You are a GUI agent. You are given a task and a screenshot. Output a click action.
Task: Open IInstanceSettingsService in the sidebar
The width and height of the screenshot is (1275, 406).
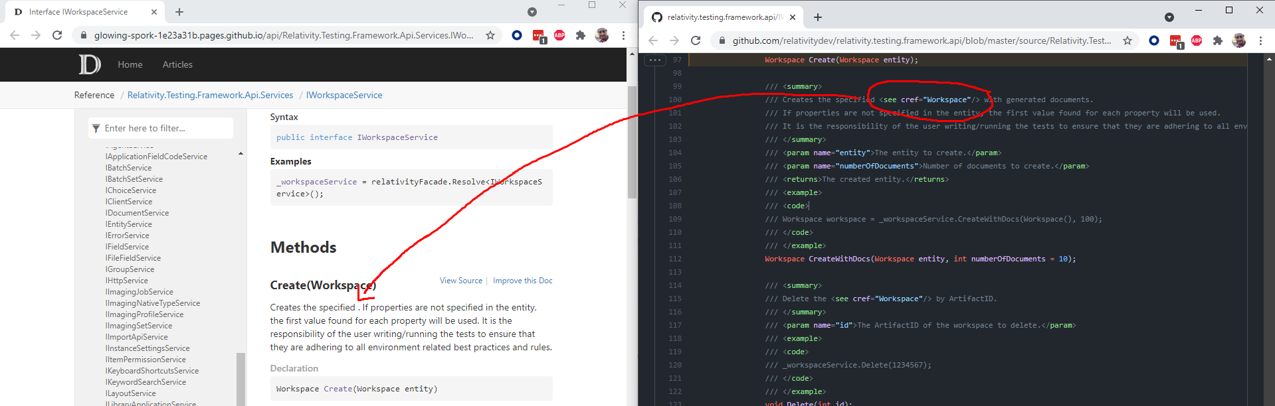coord(147,348)
